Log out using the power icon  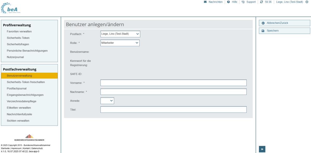(x=307, y=2)
